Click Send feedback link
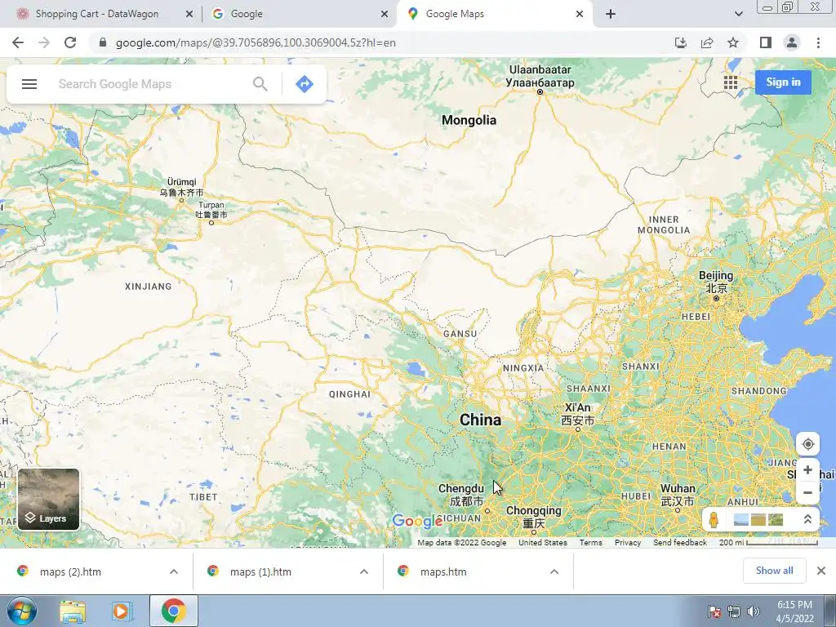This screenshot has width=836, height=627. (x=680, y=542)
